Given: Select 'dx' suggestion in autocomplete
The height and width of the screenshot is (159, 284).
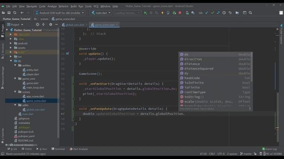Looking at the screenshot, I should (x=215, y=54).
